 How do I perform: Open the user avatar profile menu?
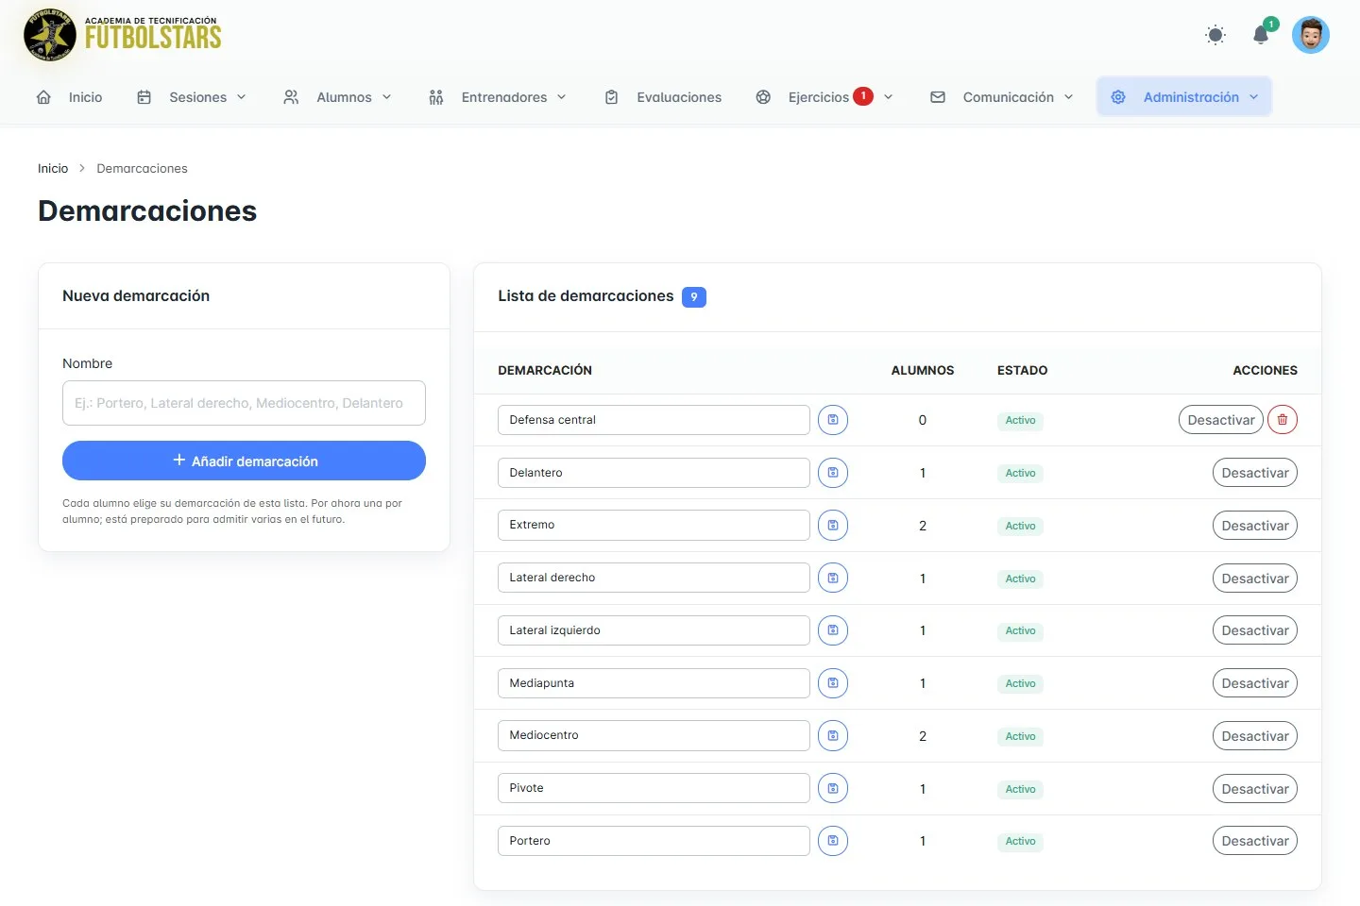pos(1311,35)
